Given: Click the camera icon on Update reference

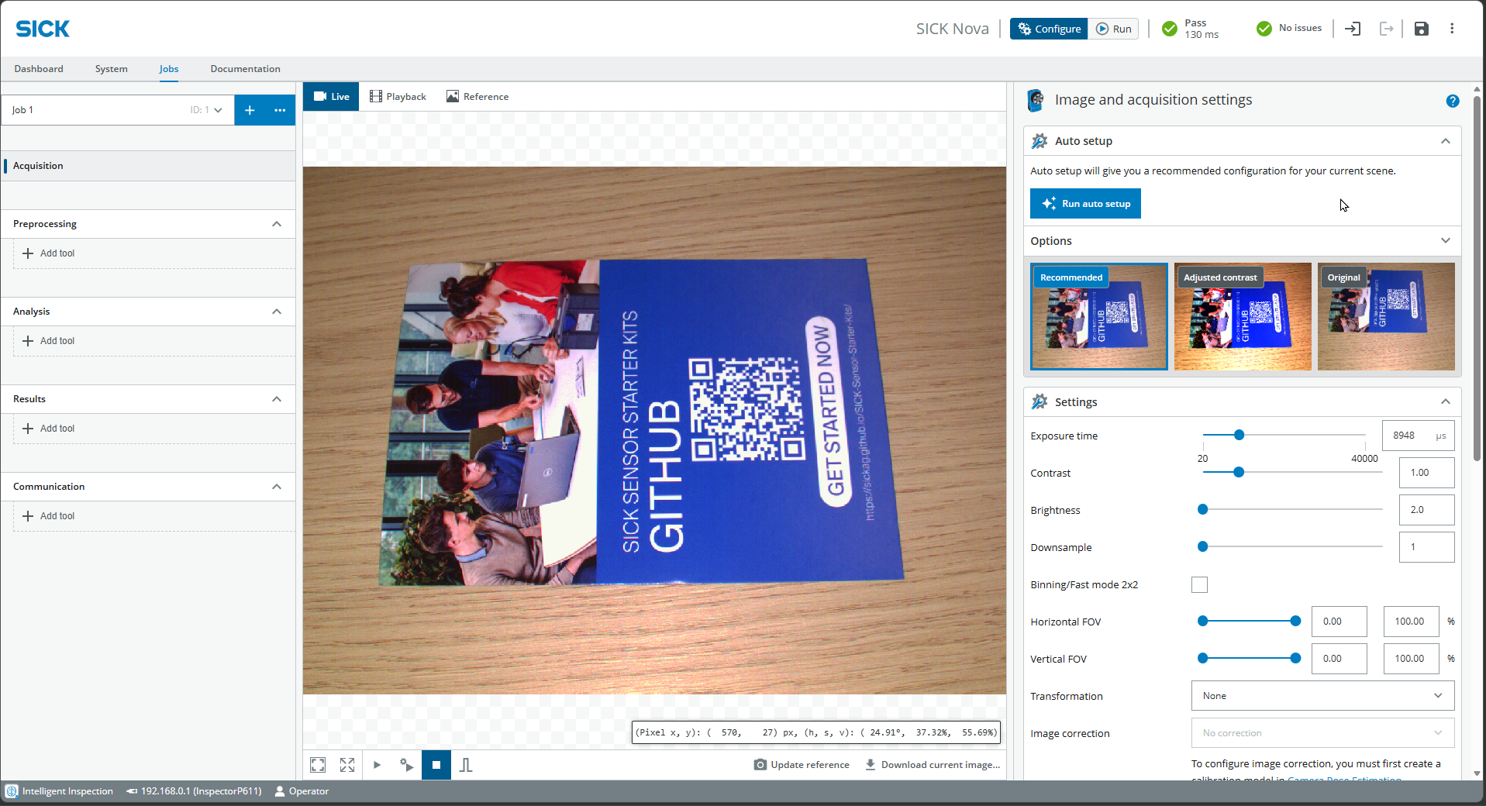Looking at the screenshot, I should pos(760,765).
